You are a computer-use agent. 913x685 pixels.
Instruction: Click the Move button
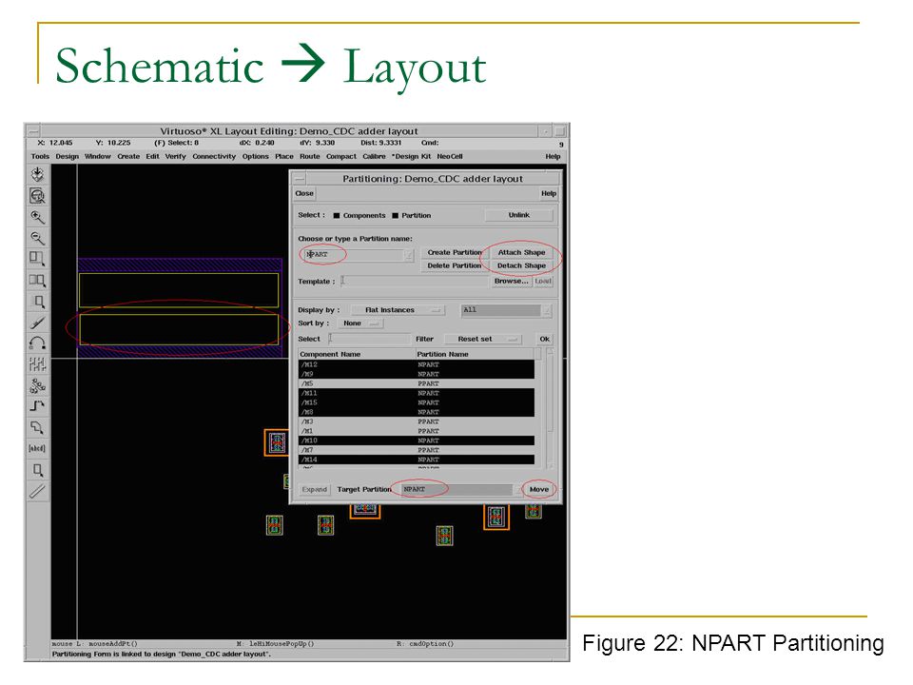pyautogui.click(x=539, y=489)
